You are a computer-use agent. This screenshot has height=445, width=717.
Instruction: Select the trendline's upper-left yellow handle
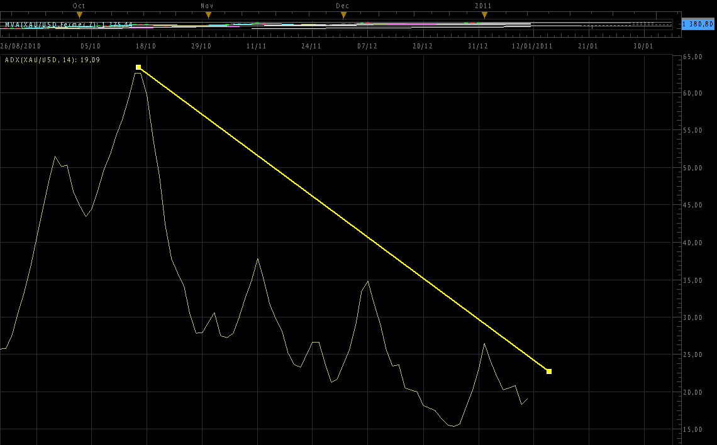click(x=138, y=67)
